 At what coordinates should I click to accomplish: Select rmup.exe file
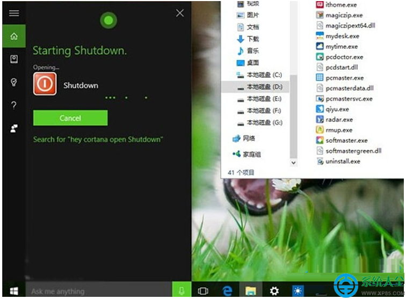(334, 130)
